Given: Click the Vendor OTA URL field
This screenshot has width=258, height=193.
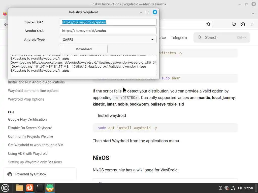Looking at the screenshot, I should coord(108,31).
